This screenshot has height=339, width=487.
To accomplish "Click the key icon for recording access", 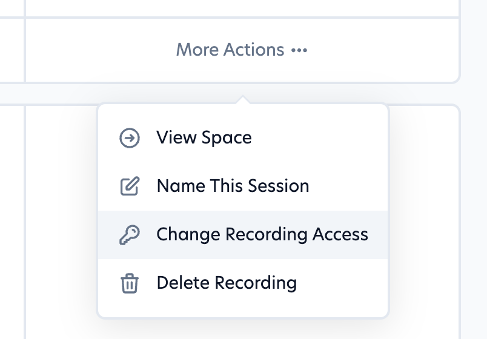I will [x=130, y=235].
